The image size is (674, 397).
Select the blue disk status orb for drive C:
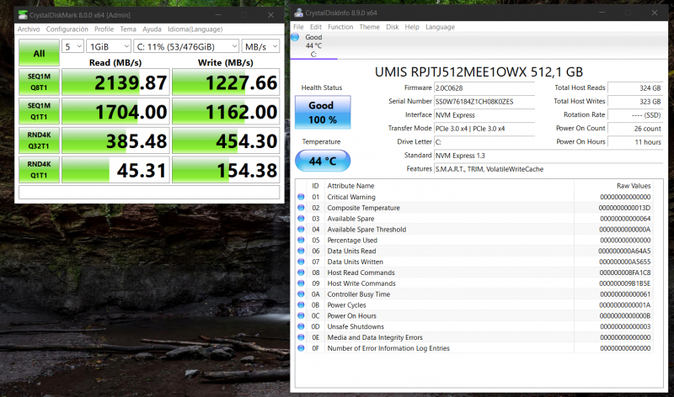pyautogui.click(x=295, y=38)
